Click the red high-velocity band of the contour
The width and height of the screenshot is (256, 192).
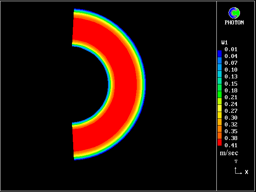tap(124, 84)
